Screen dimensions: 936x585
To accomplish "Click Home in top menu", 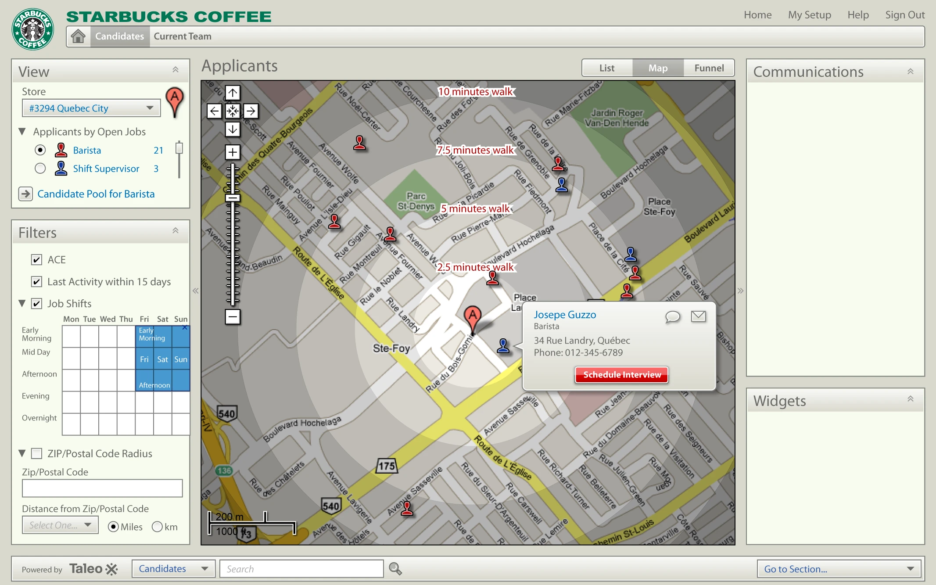I will point(757,15).
